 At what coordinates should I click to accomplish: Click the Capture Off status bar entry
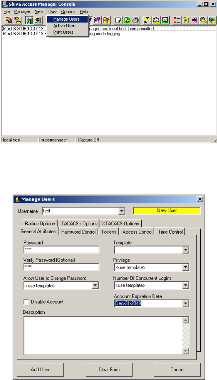(143, 140)
